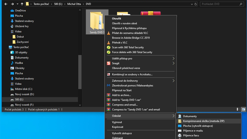Open OneDrive in the navigation pane

tap(20, 11)
